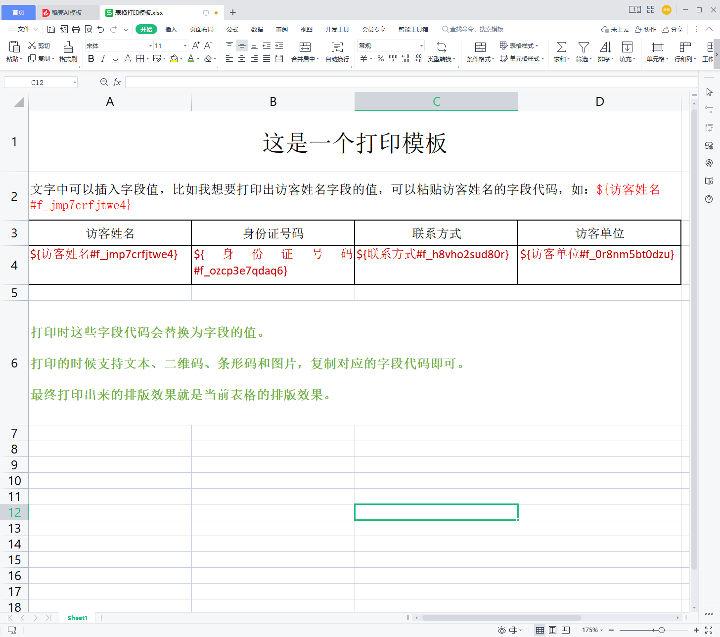720x637 pixels.
Task: Click the Save icon in quick access toolbar
Action: (x=51, y=29)
